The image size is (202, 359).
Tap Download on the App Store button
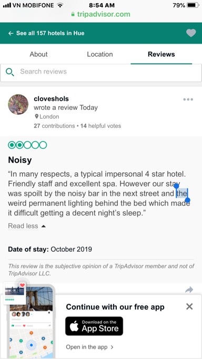[x=94, y=326]
